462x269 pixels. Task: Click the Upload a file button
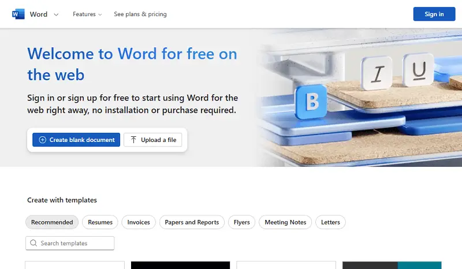pos(152,140)
